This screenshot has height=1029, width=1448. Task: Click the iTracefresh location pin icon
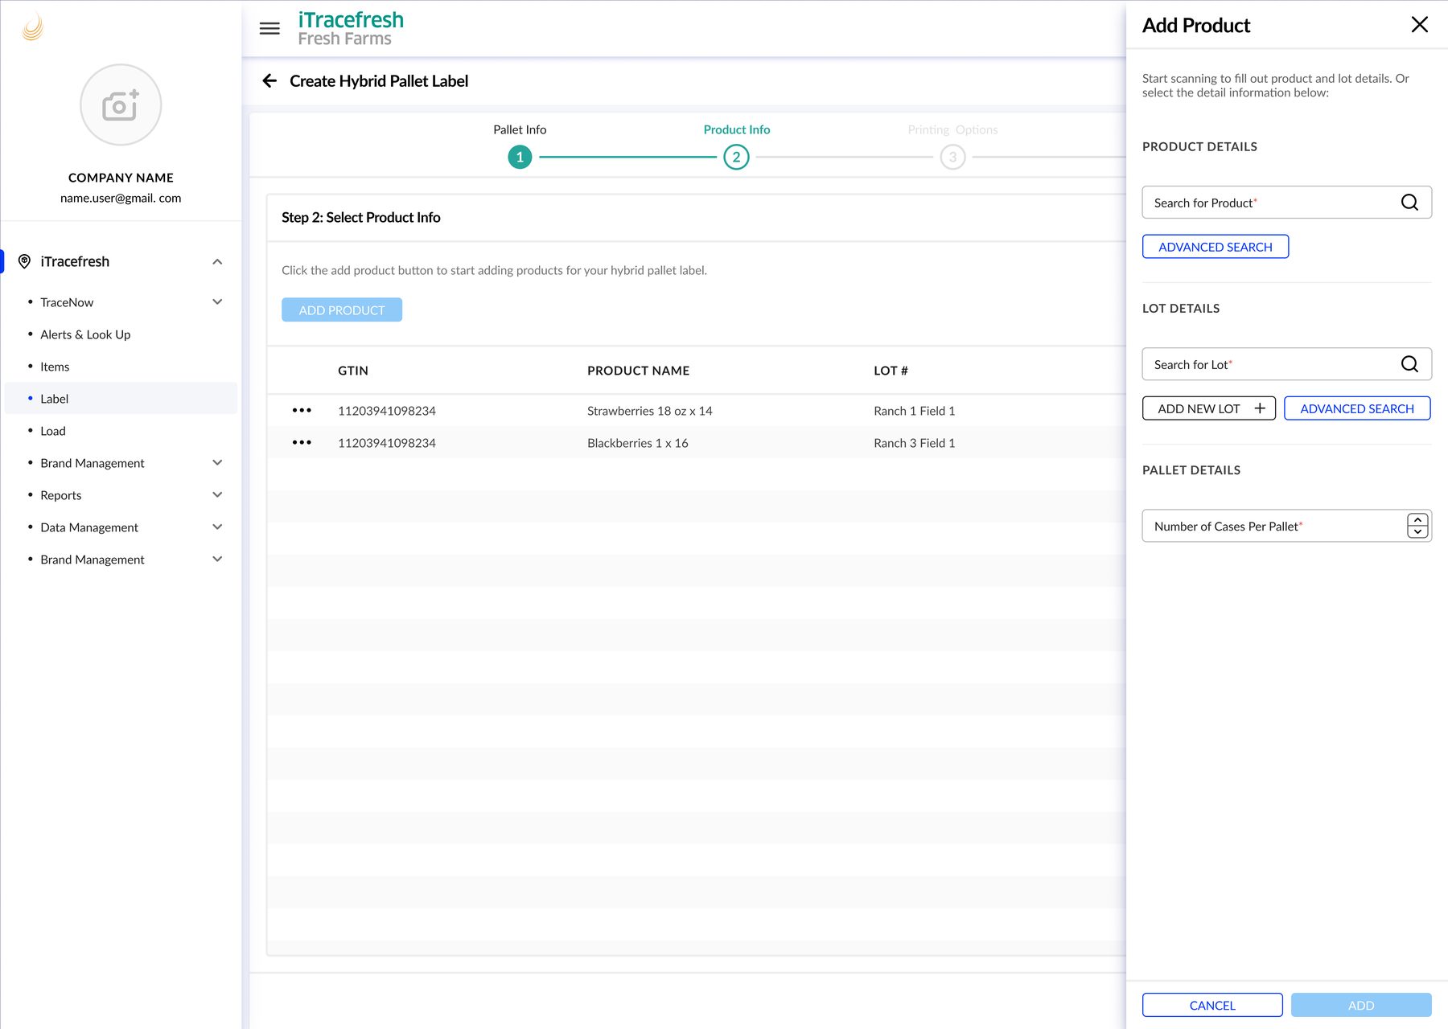click(24, 261)
